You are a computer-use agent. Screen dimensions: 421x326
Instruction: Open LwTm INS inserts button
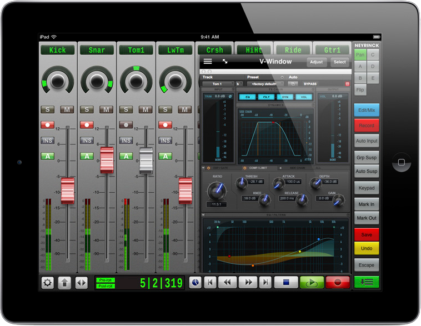tap(165, 141)
